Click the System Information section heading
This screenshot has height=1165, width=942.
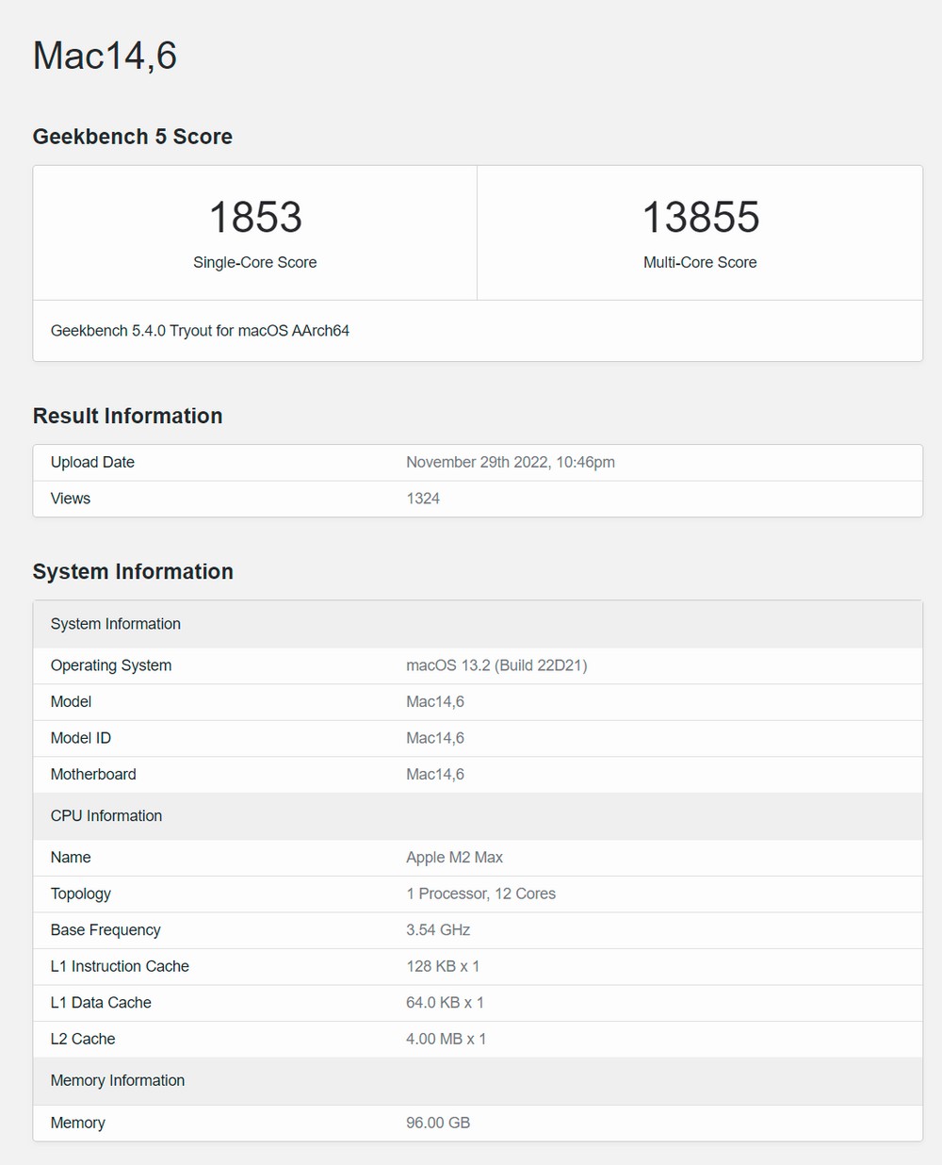[133, 571]
